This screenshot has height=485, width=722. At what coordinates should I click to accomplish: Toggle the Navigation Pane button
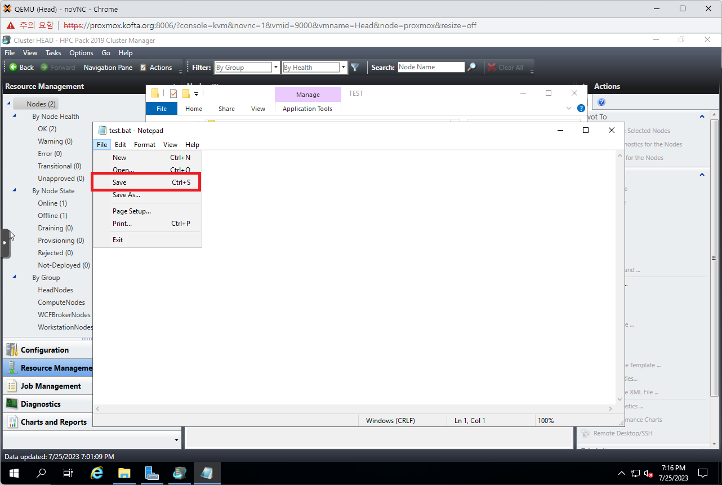coord(108,67)
